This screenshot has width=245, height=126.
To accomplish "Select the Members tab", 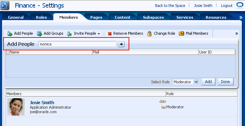I will [68, 17].
